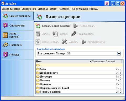Open the Записи menu

[x=53, y=9]
